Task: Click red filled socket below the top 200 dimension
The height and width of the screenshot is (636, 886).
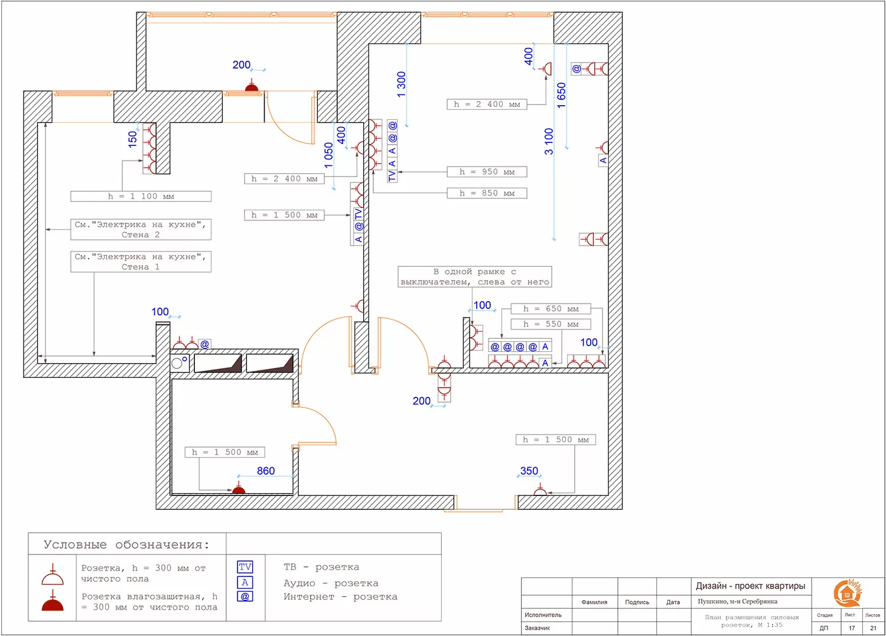Action: pyautogui.click(x=252, y=86)
